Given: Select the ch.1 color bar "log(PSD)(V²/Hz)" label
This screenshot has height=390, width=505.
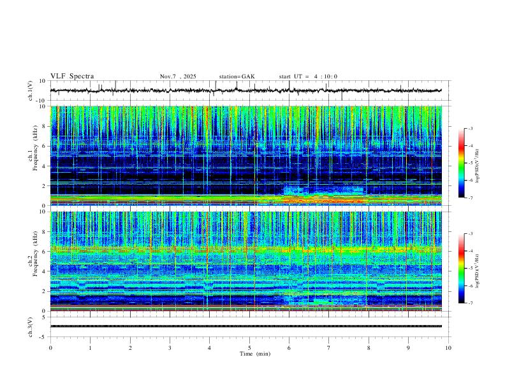Looking at the screenshot, I should [x=478, y=166].
